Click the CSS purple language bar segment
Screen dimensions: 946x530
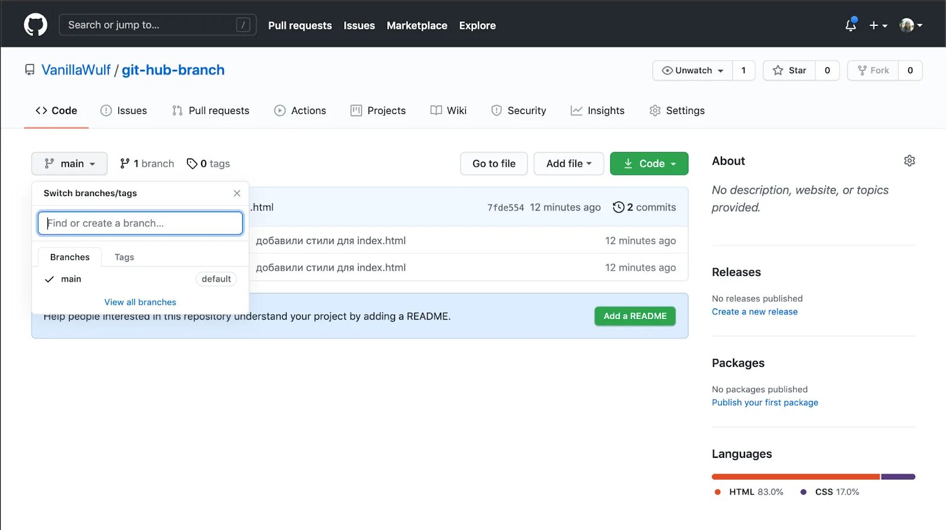[x=898, y=477]
